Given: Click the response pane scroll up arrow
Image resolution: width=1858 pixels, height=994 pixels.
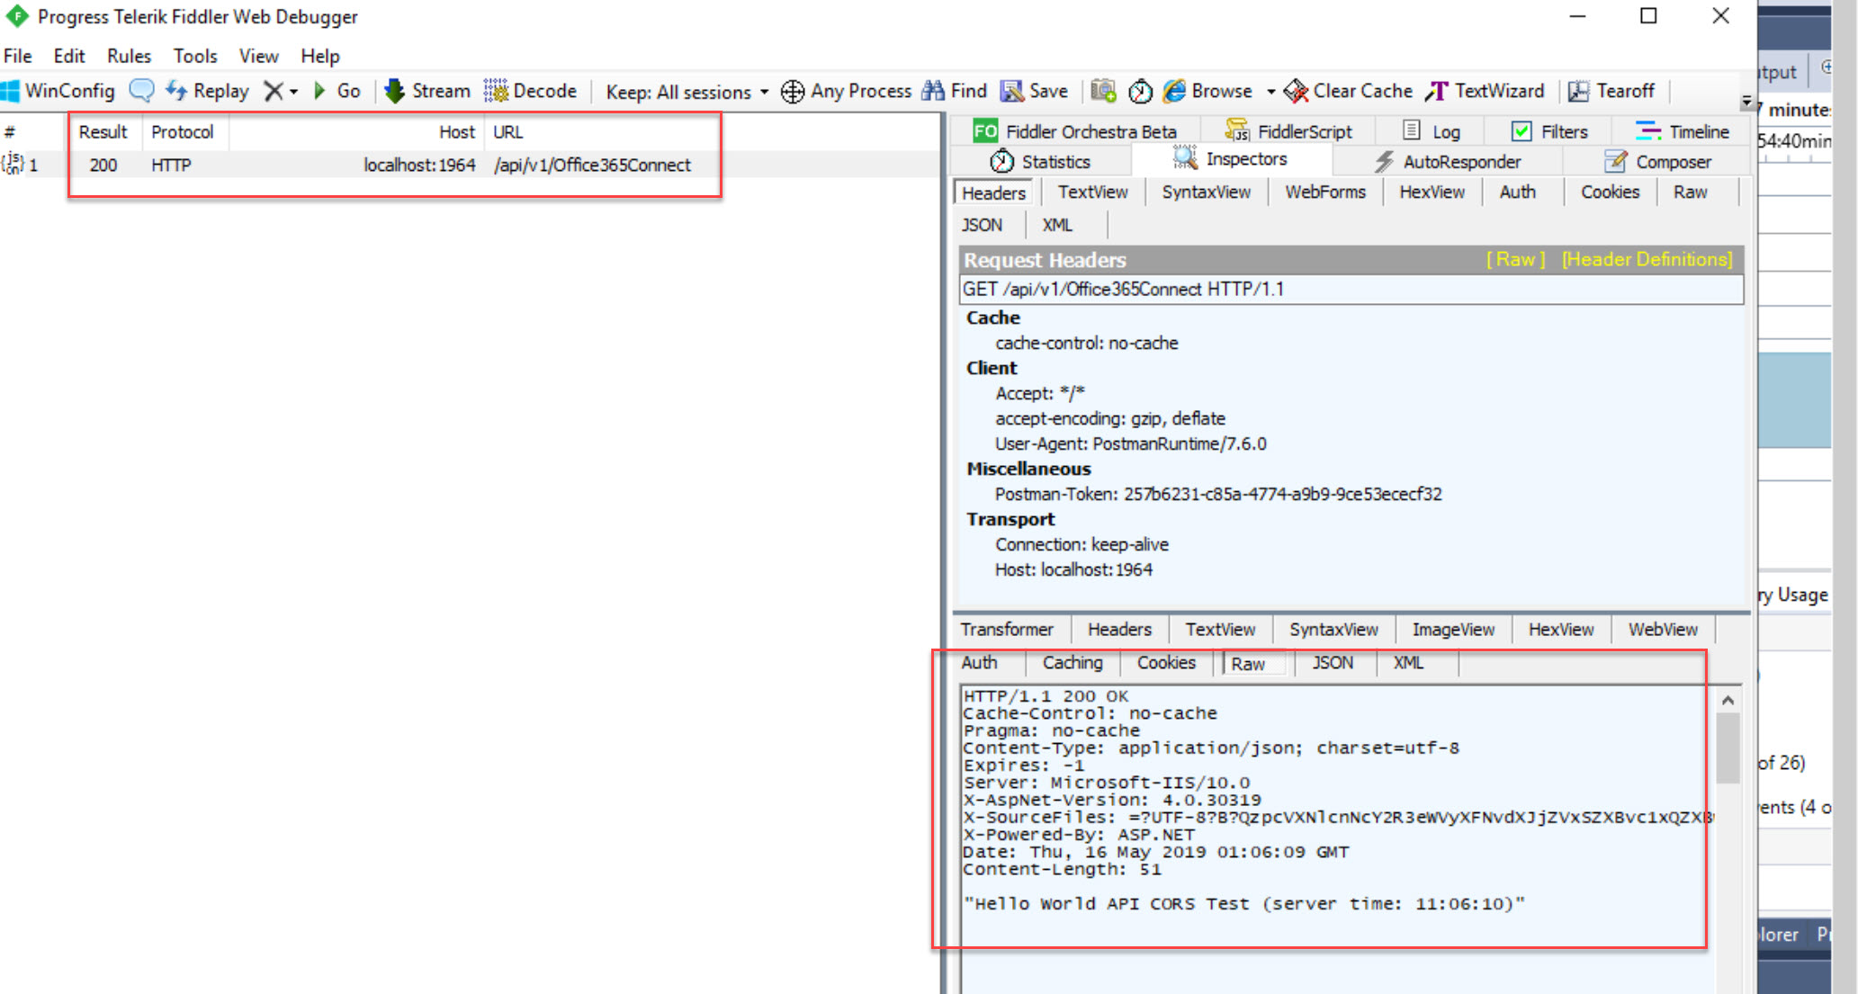Looking at the screenshot, I should 1728,701.
